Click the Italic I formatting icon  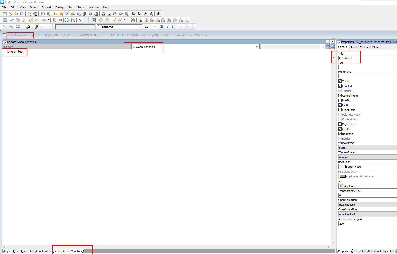(167, 27)
